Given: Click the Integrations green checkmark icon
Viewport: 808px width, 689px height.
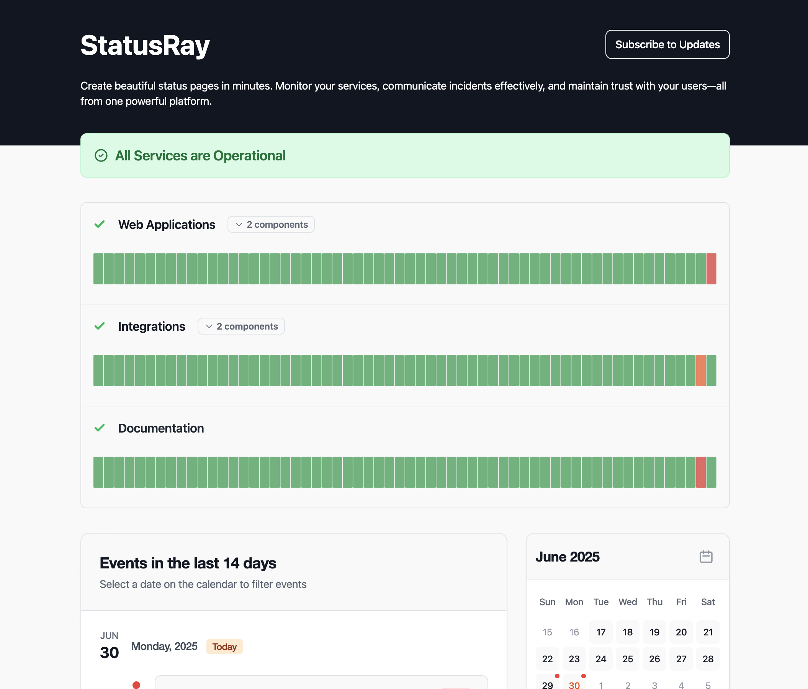Looking at the screenshot, I should (x=100, y=326).
